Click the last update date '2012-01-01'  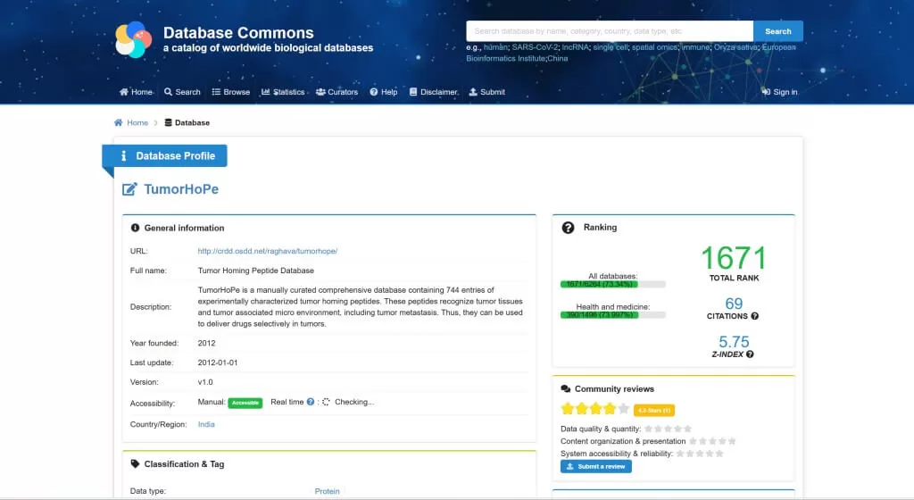(218, 362)
